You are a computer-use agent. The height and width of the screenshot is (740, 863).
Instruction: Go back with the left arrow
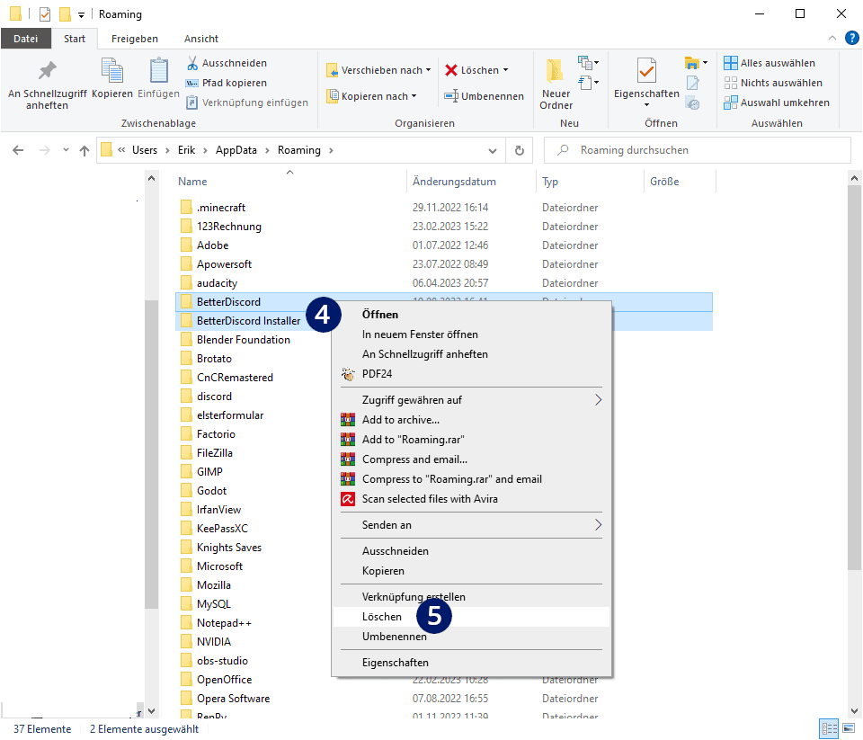18,150
